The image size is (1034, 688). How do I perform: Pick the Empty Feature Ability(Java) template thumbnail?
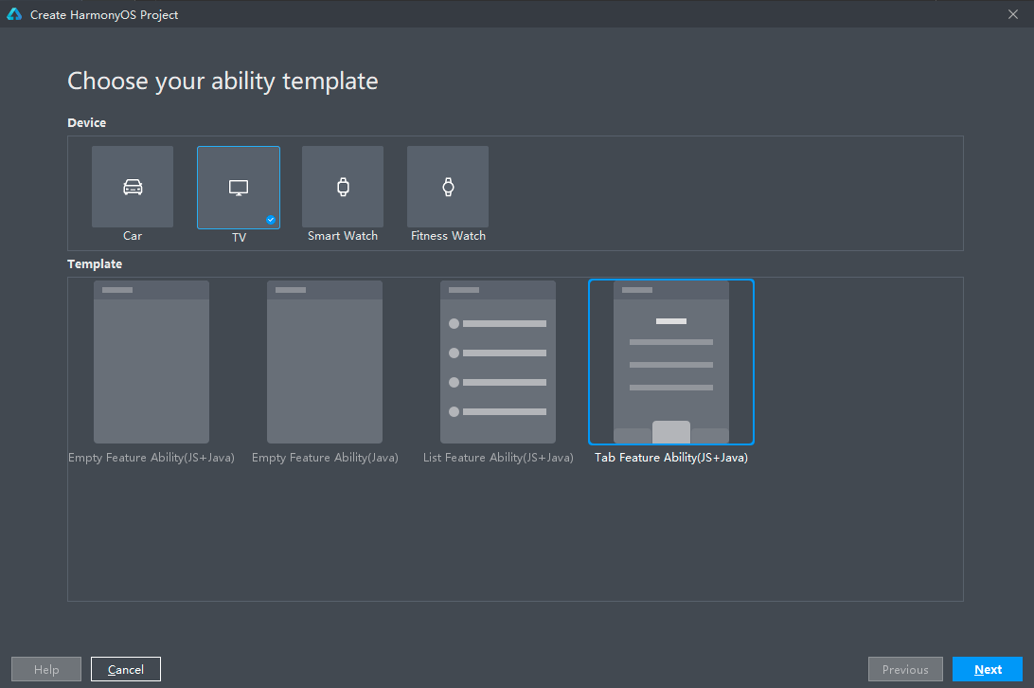(325, 362)
